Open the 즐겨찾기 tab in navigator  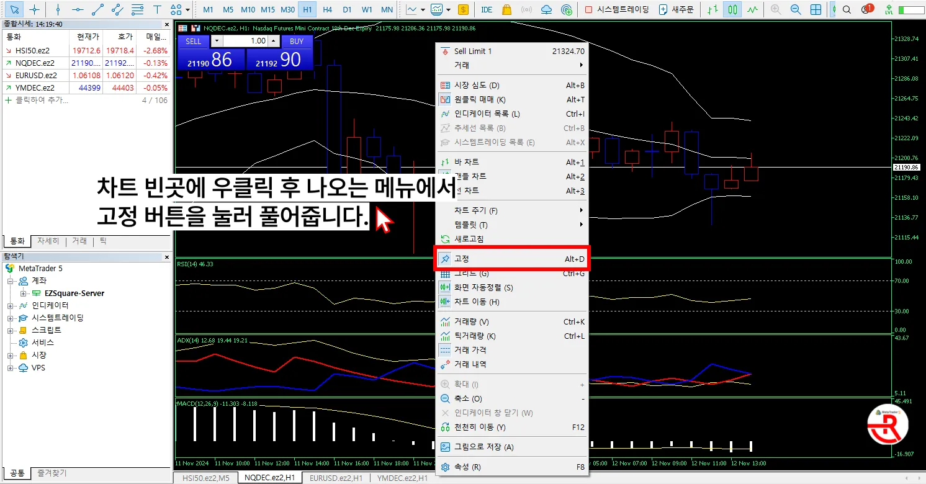click(52, 473)
